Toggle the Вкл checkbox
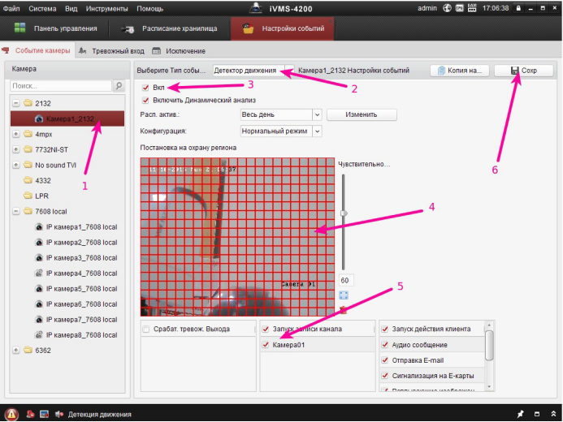563x422 pixels. (145, 87)
